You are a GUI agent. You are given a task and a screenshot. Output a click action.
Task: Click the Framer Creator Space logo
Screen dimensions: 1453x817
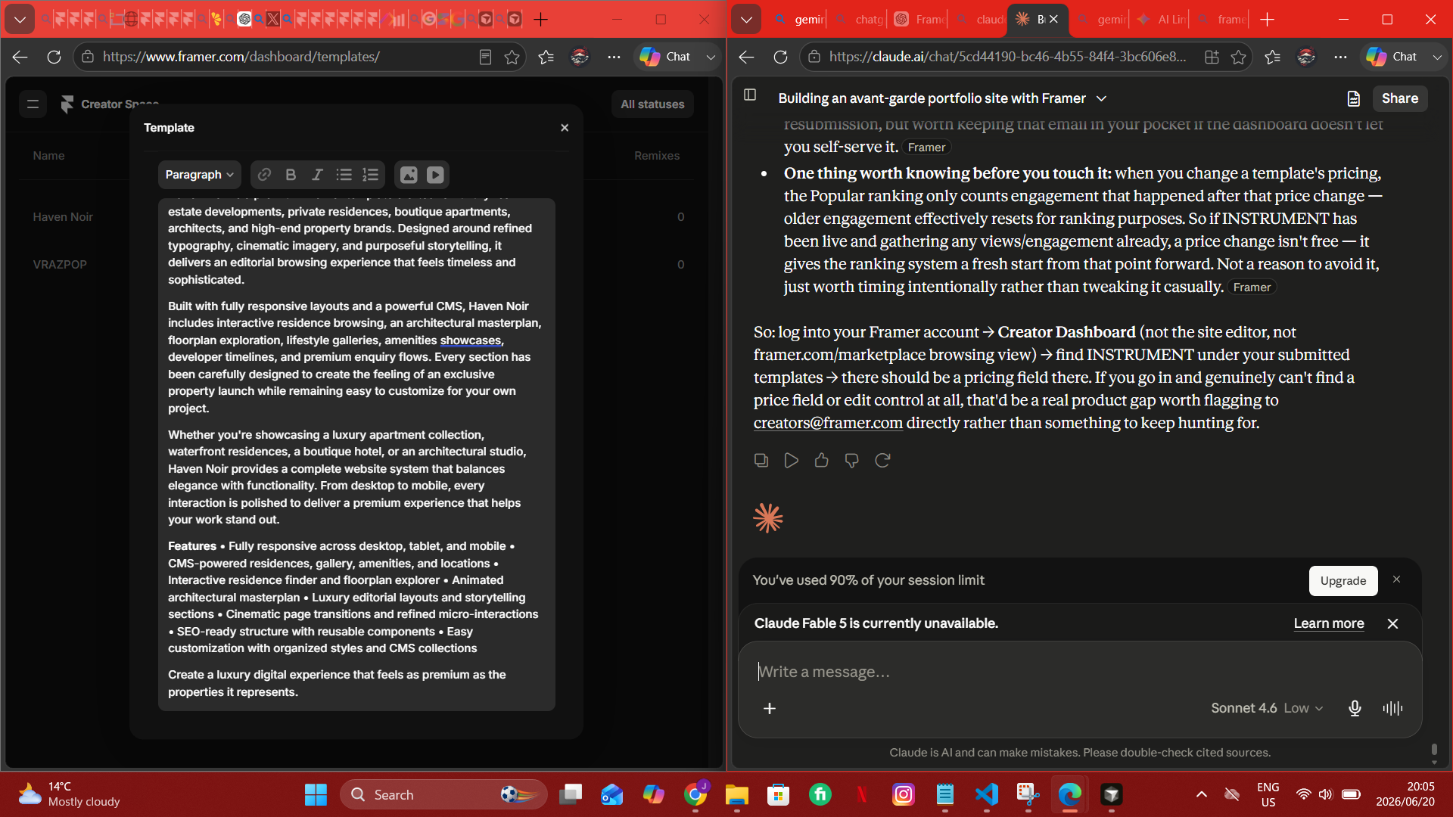67,104
